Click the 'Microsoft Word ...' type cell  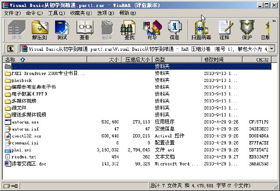tap(176, 164)
